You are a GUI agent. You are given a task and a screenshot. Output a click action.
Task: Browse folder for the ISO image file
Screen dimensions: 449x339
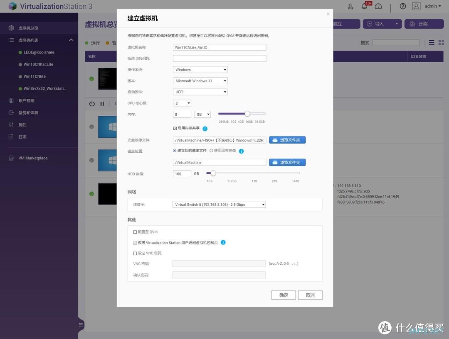click(x=287, y=140)
